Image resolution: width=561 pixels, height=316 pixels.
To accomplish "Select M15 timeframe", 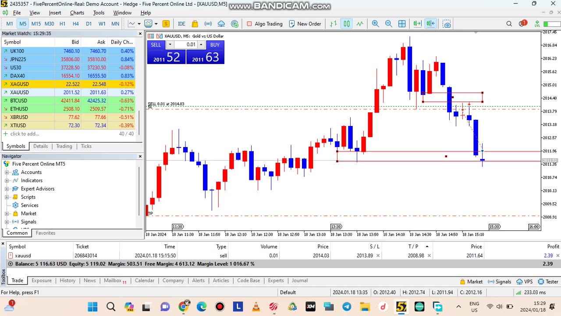I will pos(36,24).
